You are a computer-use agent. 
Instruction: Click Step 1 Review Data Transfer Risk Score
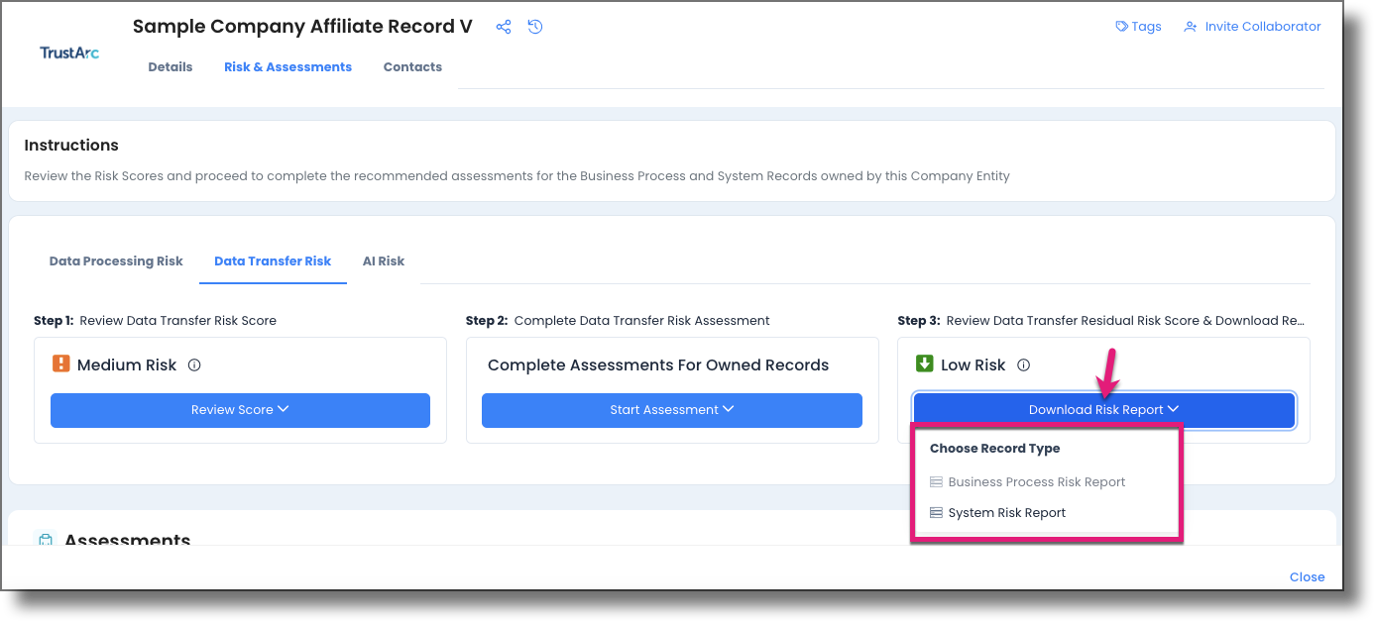[x=155, y=321]
